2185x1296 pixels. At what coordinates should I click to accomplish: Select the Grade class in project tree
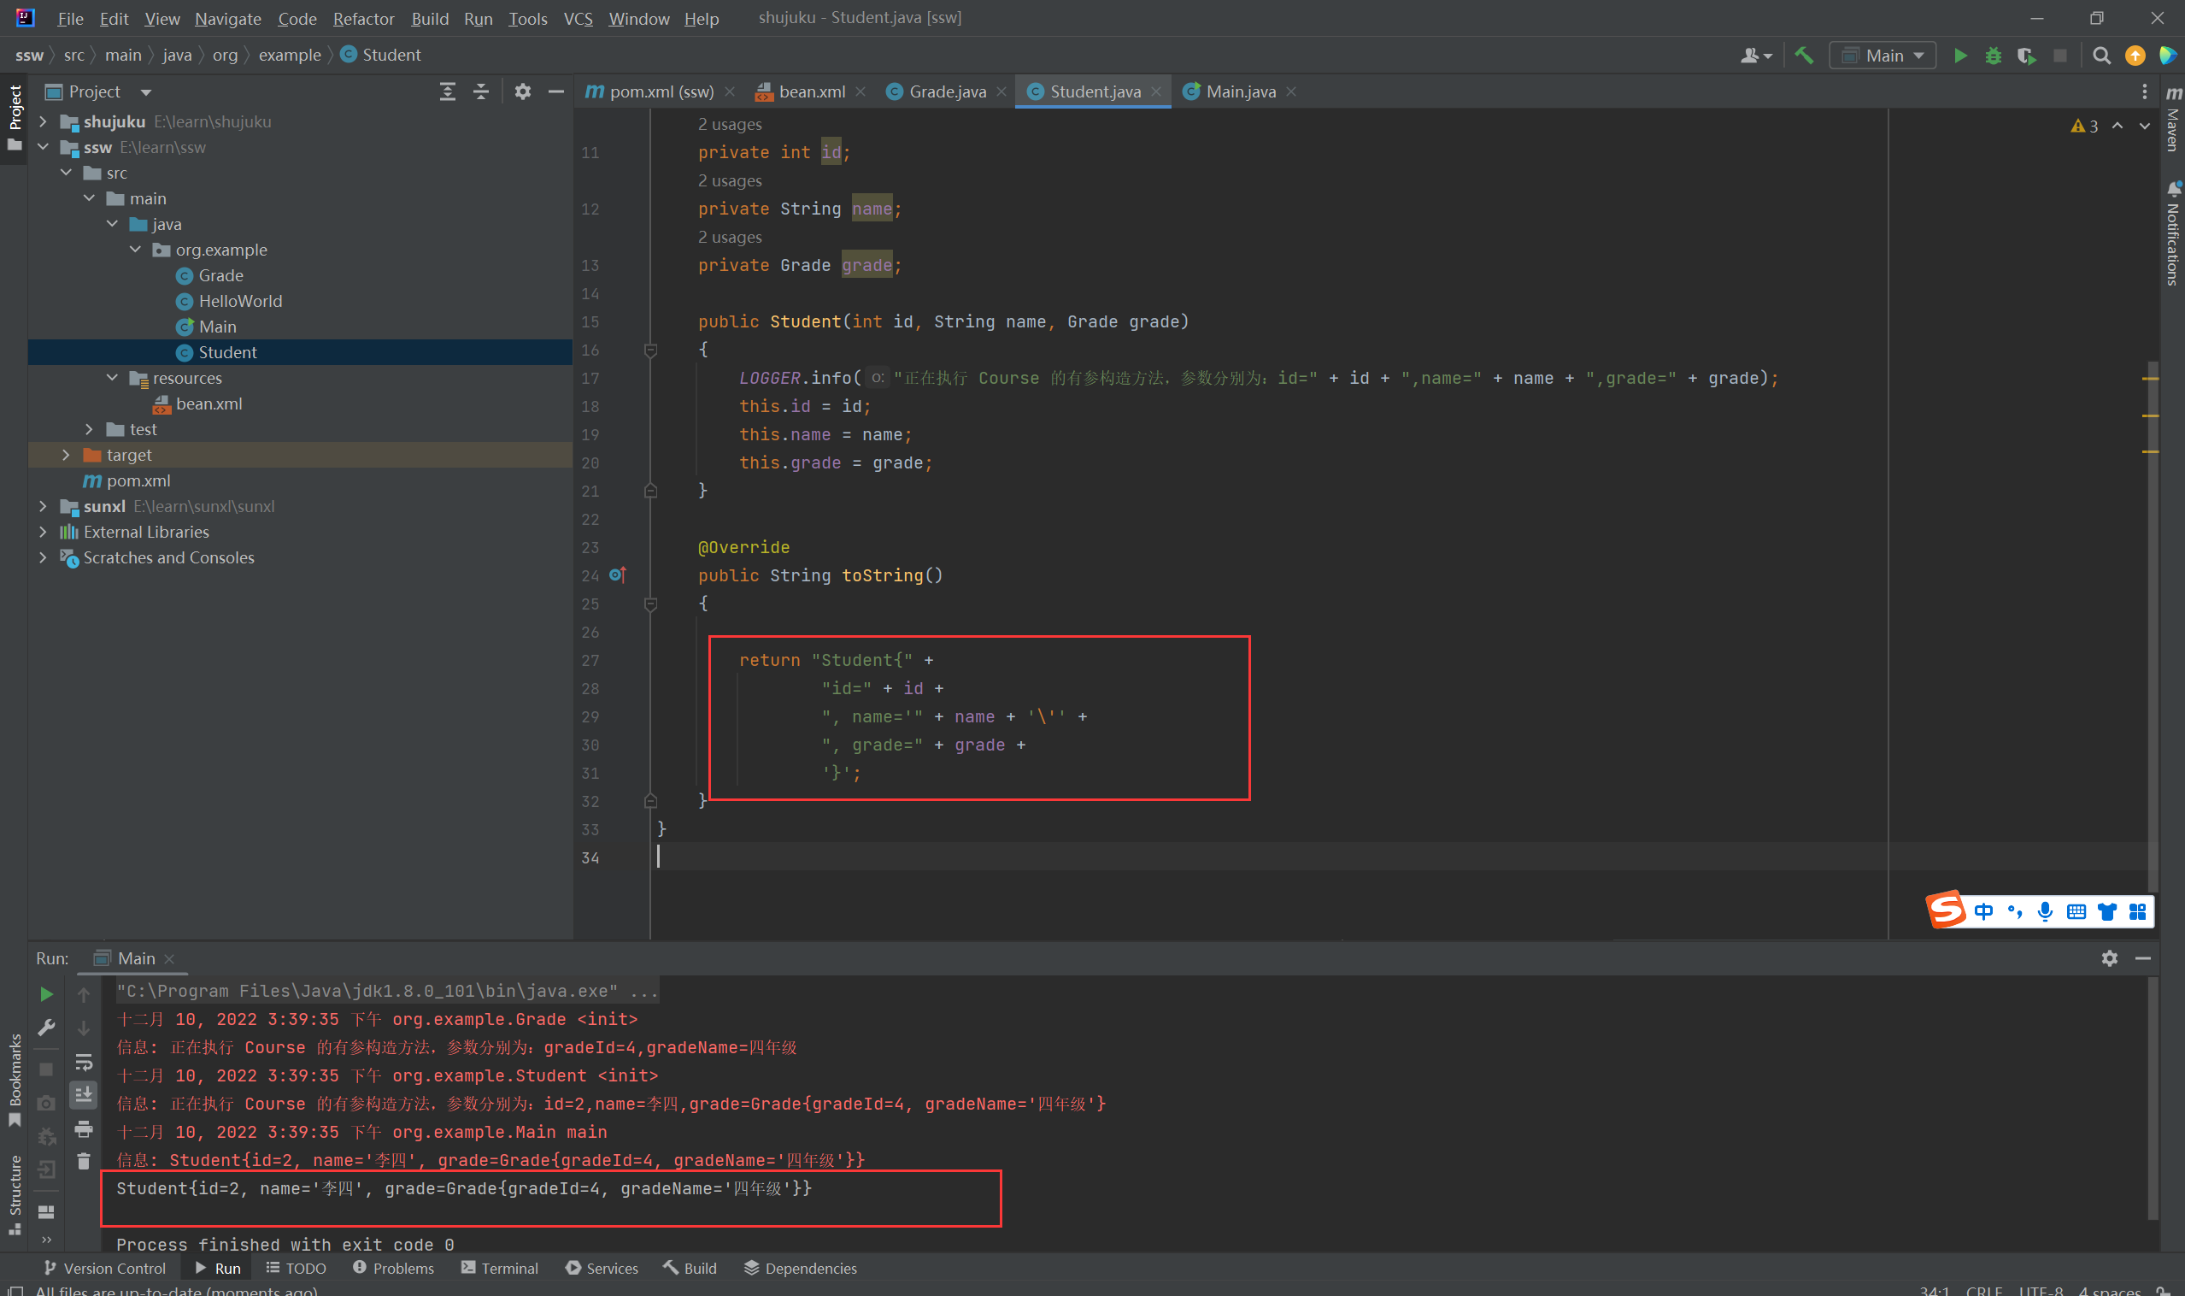tap(220, 274)
